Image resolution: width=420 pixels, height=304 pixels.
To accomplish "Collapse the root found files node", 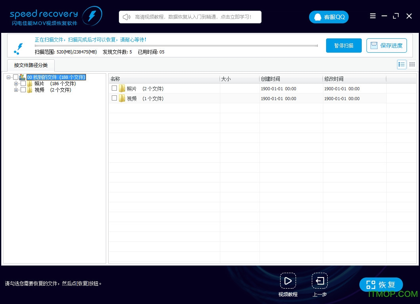I will point(9,77).
